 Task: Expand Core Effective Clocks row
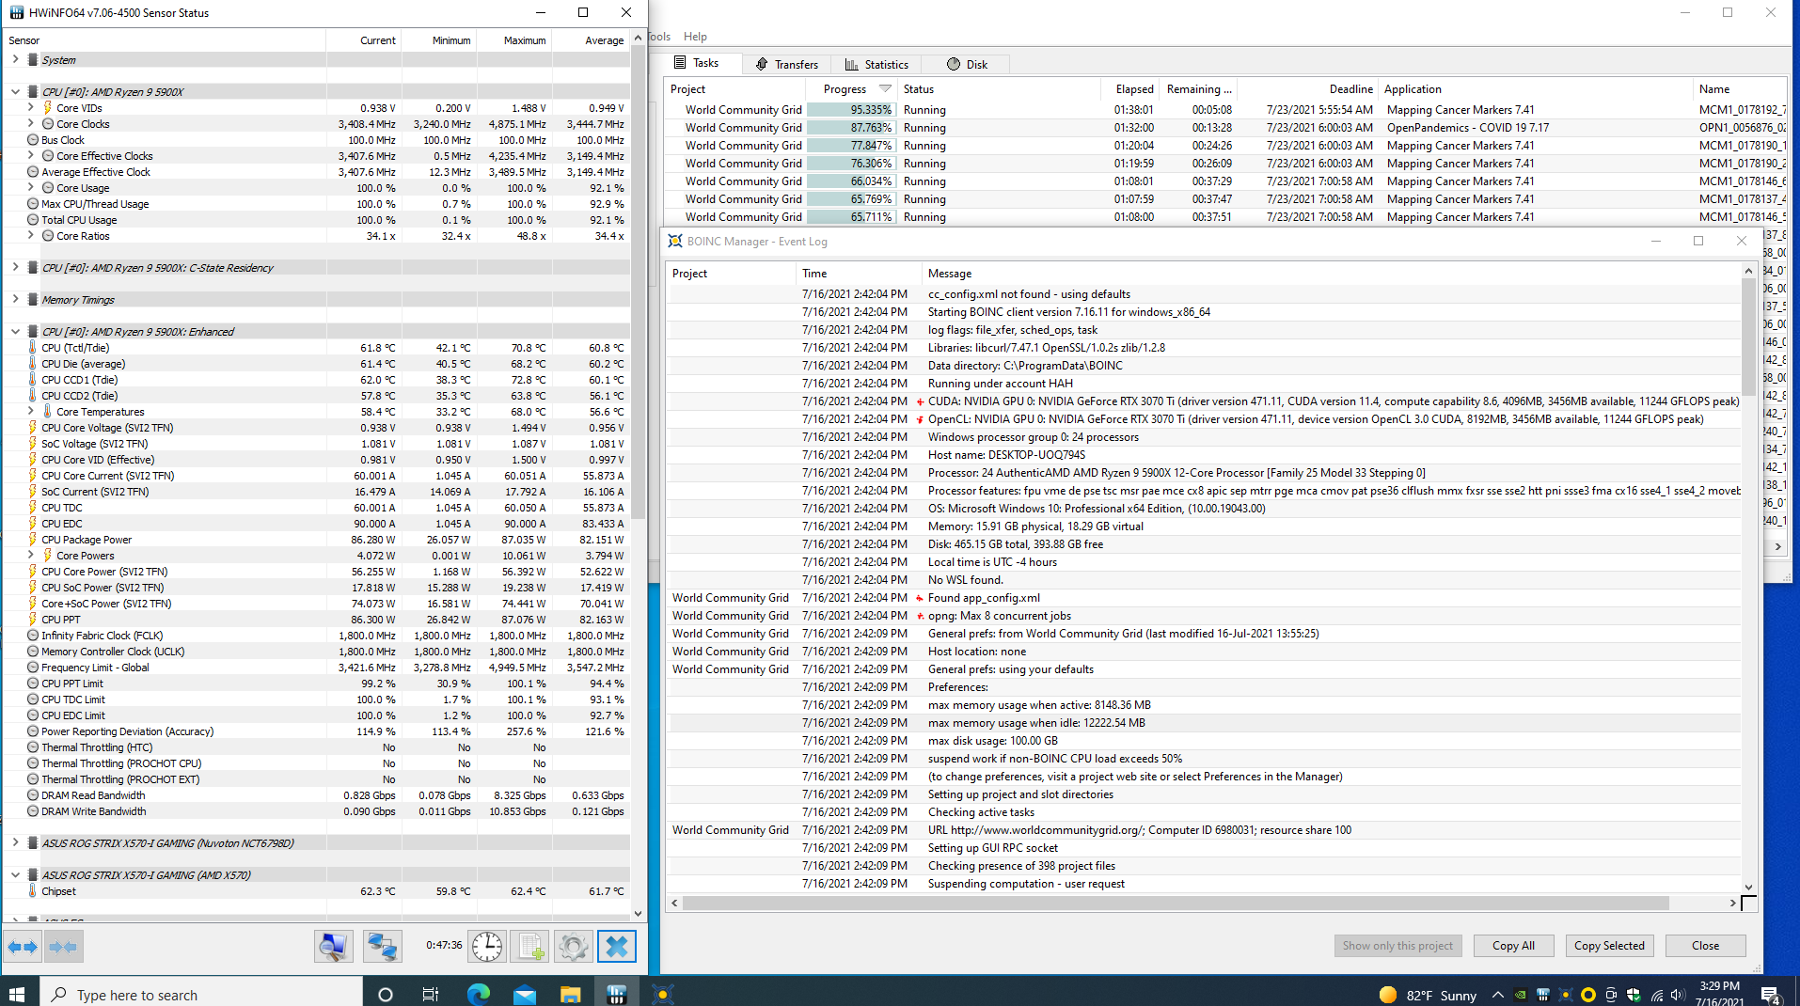30,155
